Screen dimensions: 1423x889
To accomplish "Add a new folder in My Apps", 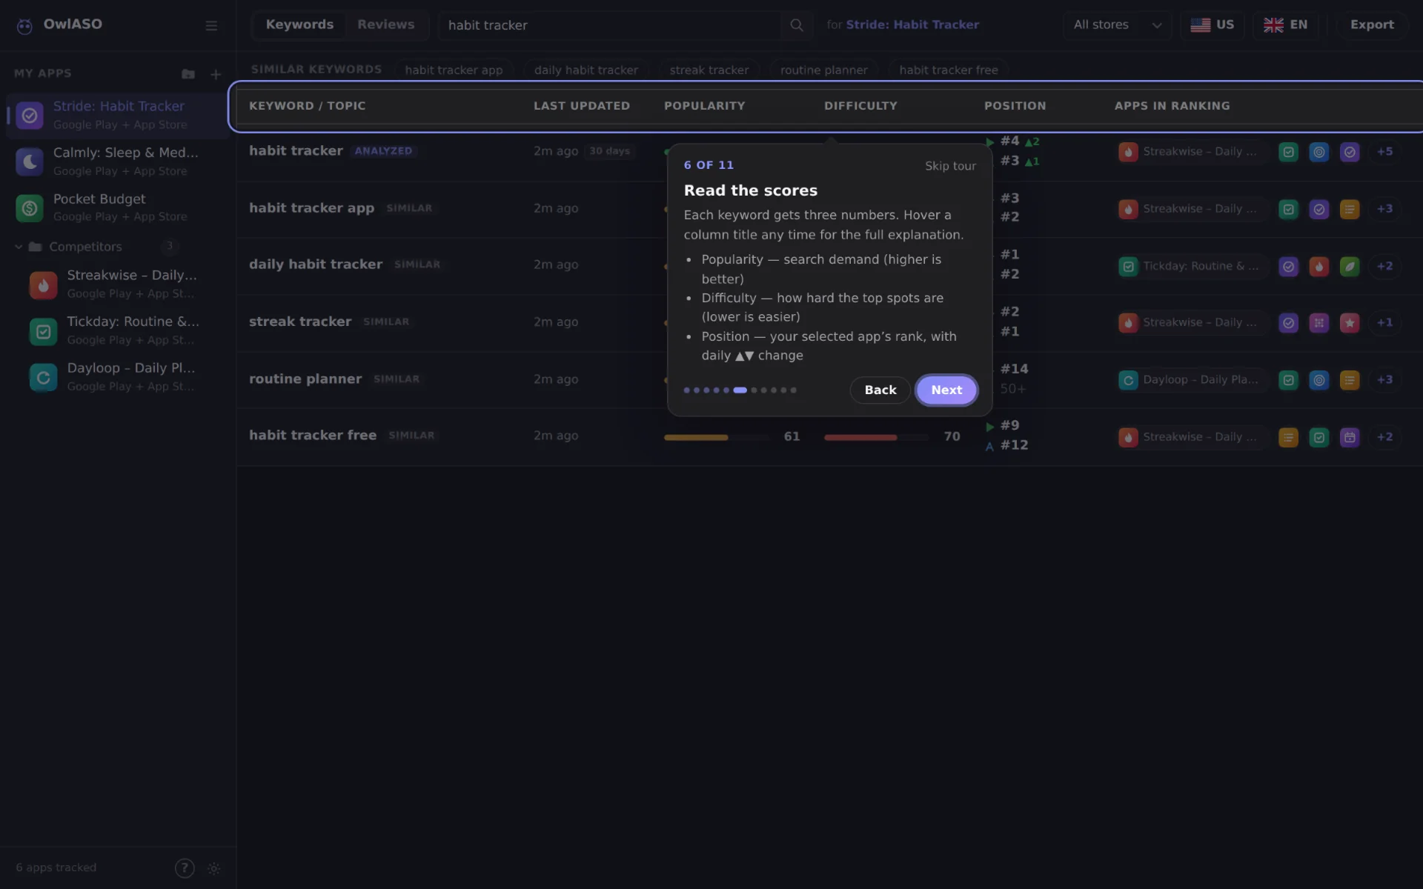I will point(188,74).
